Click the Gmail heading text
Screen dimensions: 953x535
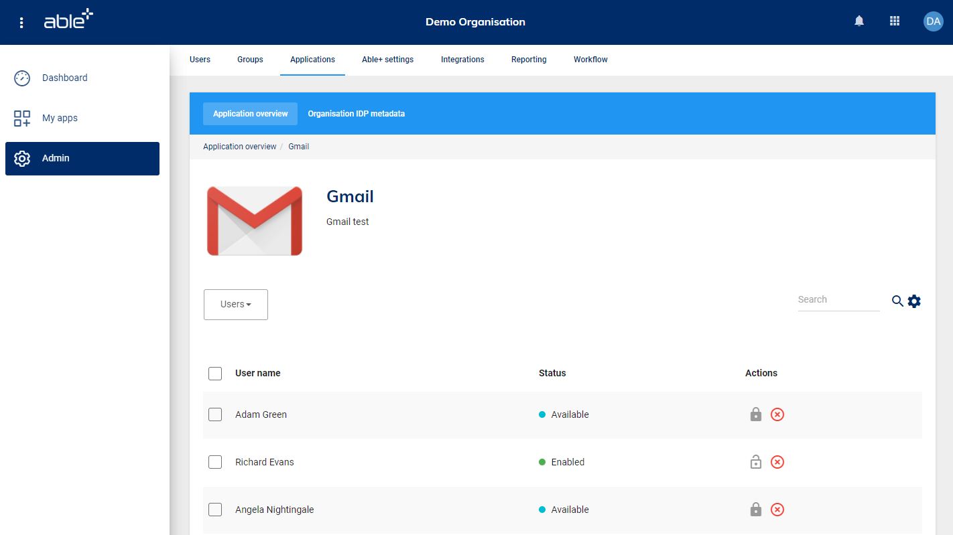pyautogui.click(x=350, y=196)
